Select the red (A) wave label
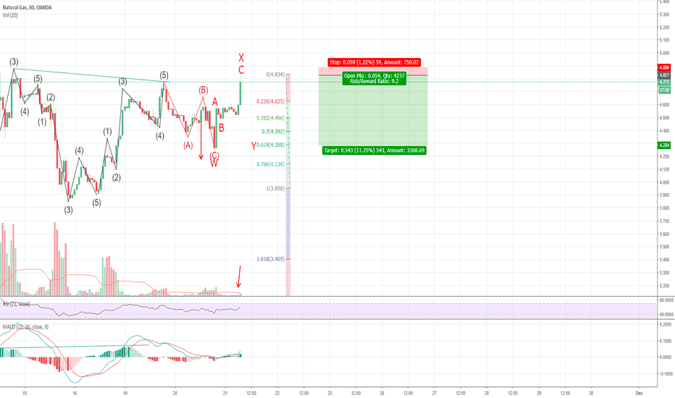Viewport: 675px width, 398px height. 188,145
